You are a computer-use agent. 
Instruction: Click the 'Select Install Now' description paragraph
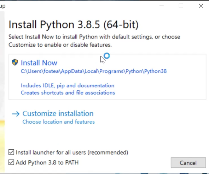[x=94, y=41]
